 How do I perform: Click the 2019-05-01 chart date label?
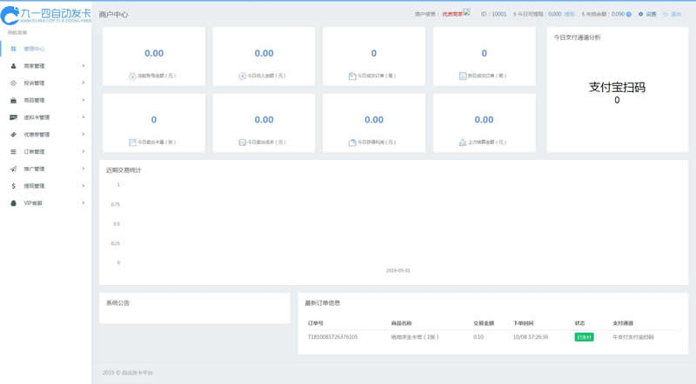pos(398,270)
